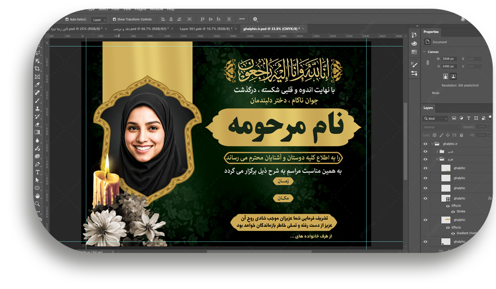Click the portrait orientation canvas icon

coord(445,76)
